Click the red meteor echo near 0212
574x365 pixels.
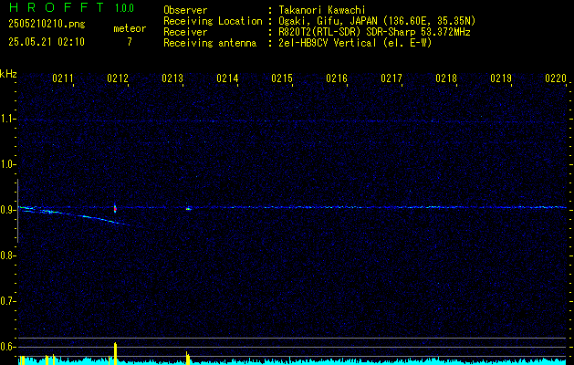tap(115, 208)
